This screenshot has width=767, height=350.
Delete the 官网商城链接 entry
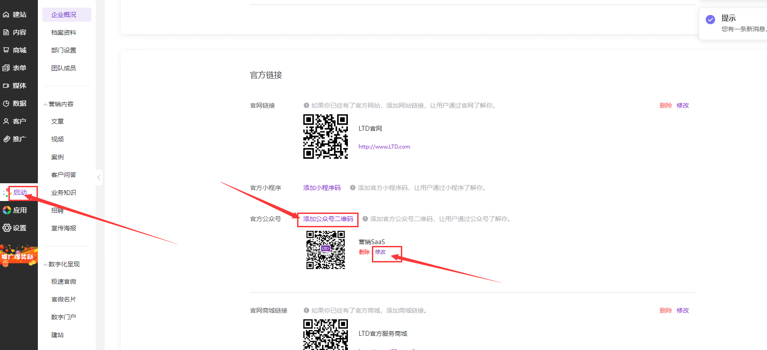(666, 310)
